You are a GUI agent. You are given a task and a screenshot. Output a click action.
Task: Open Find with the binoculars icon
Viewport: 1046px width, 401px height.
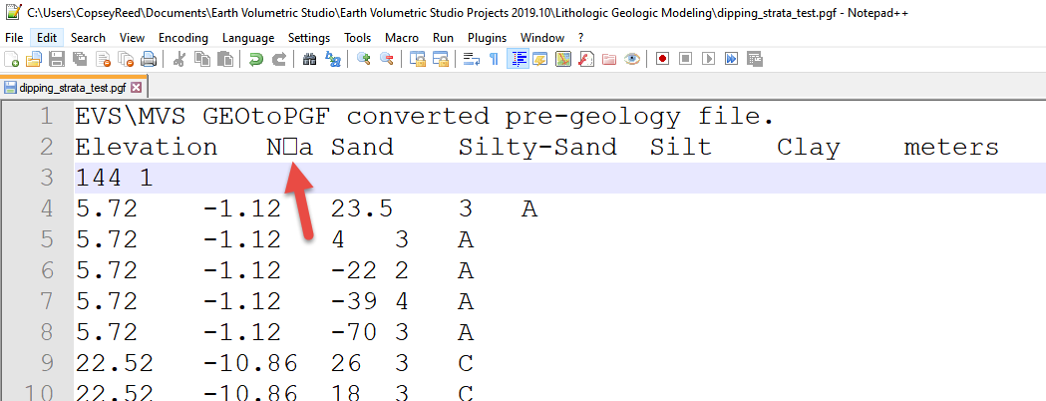click(309, 60)
